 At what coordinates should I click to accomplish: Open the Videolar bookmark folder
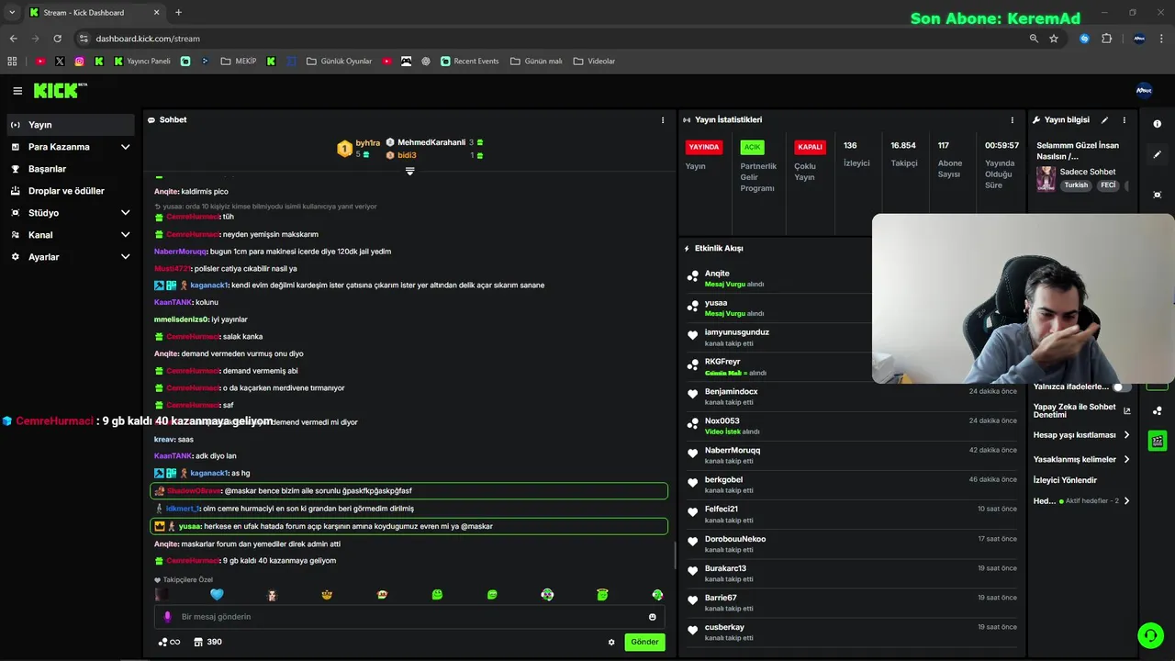tap(594, 62)
